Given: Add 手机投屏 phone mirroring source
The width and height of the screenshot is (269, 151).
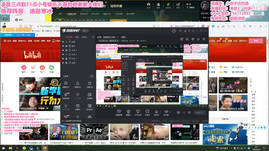Looking at the screenshot, I should coord(138,113).
